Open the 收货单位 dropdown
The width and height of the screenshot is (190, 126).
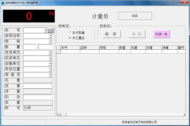(x=50, y=58)
